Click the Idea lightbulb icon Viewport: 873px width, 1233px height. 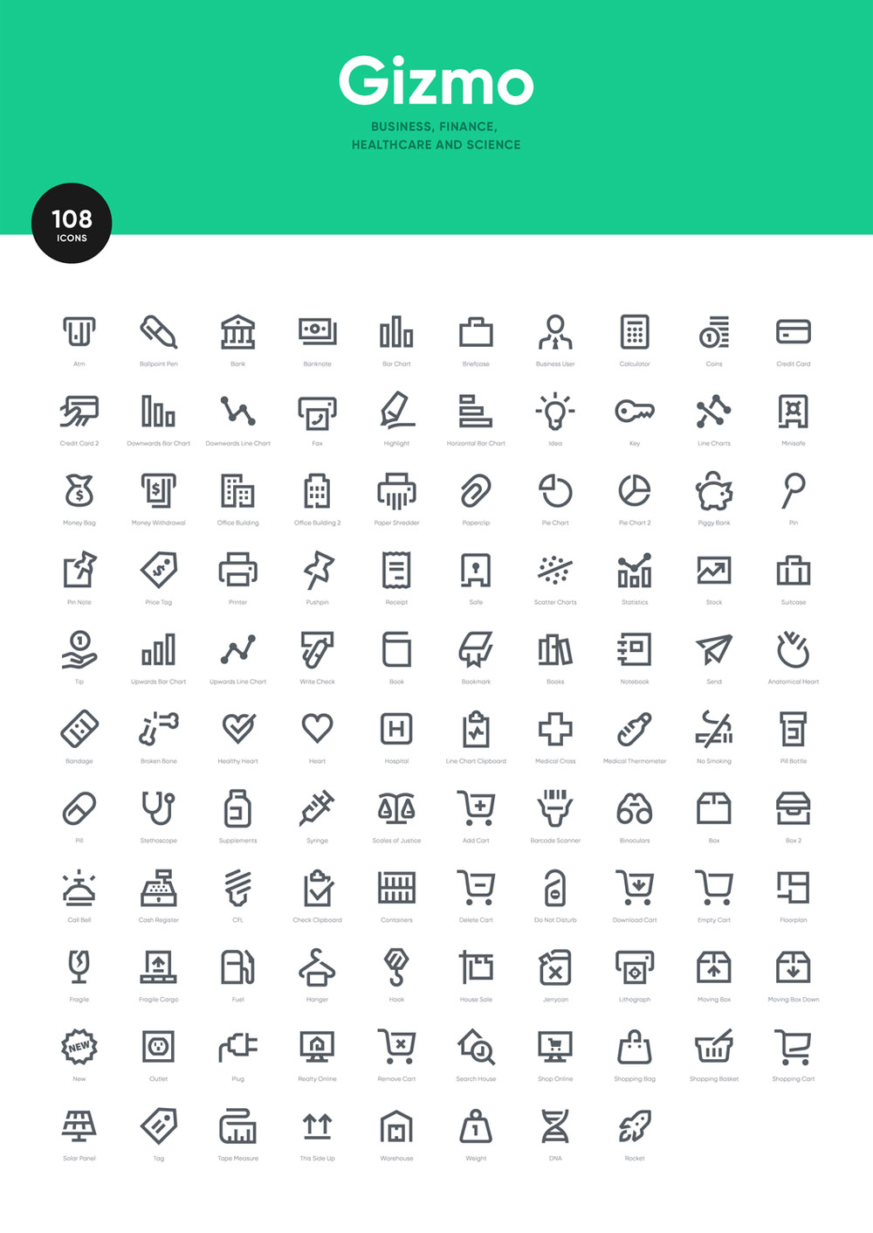(x=555, y=412)
